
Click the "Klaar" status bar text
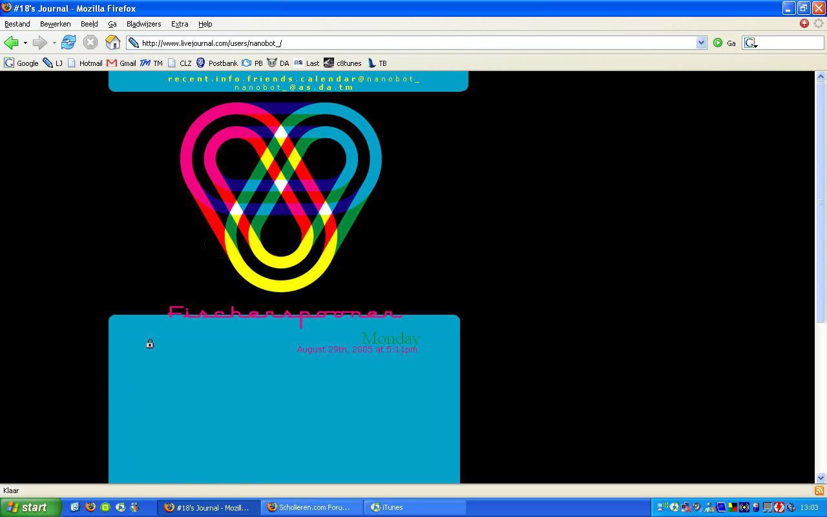click(x=11, y=491)
